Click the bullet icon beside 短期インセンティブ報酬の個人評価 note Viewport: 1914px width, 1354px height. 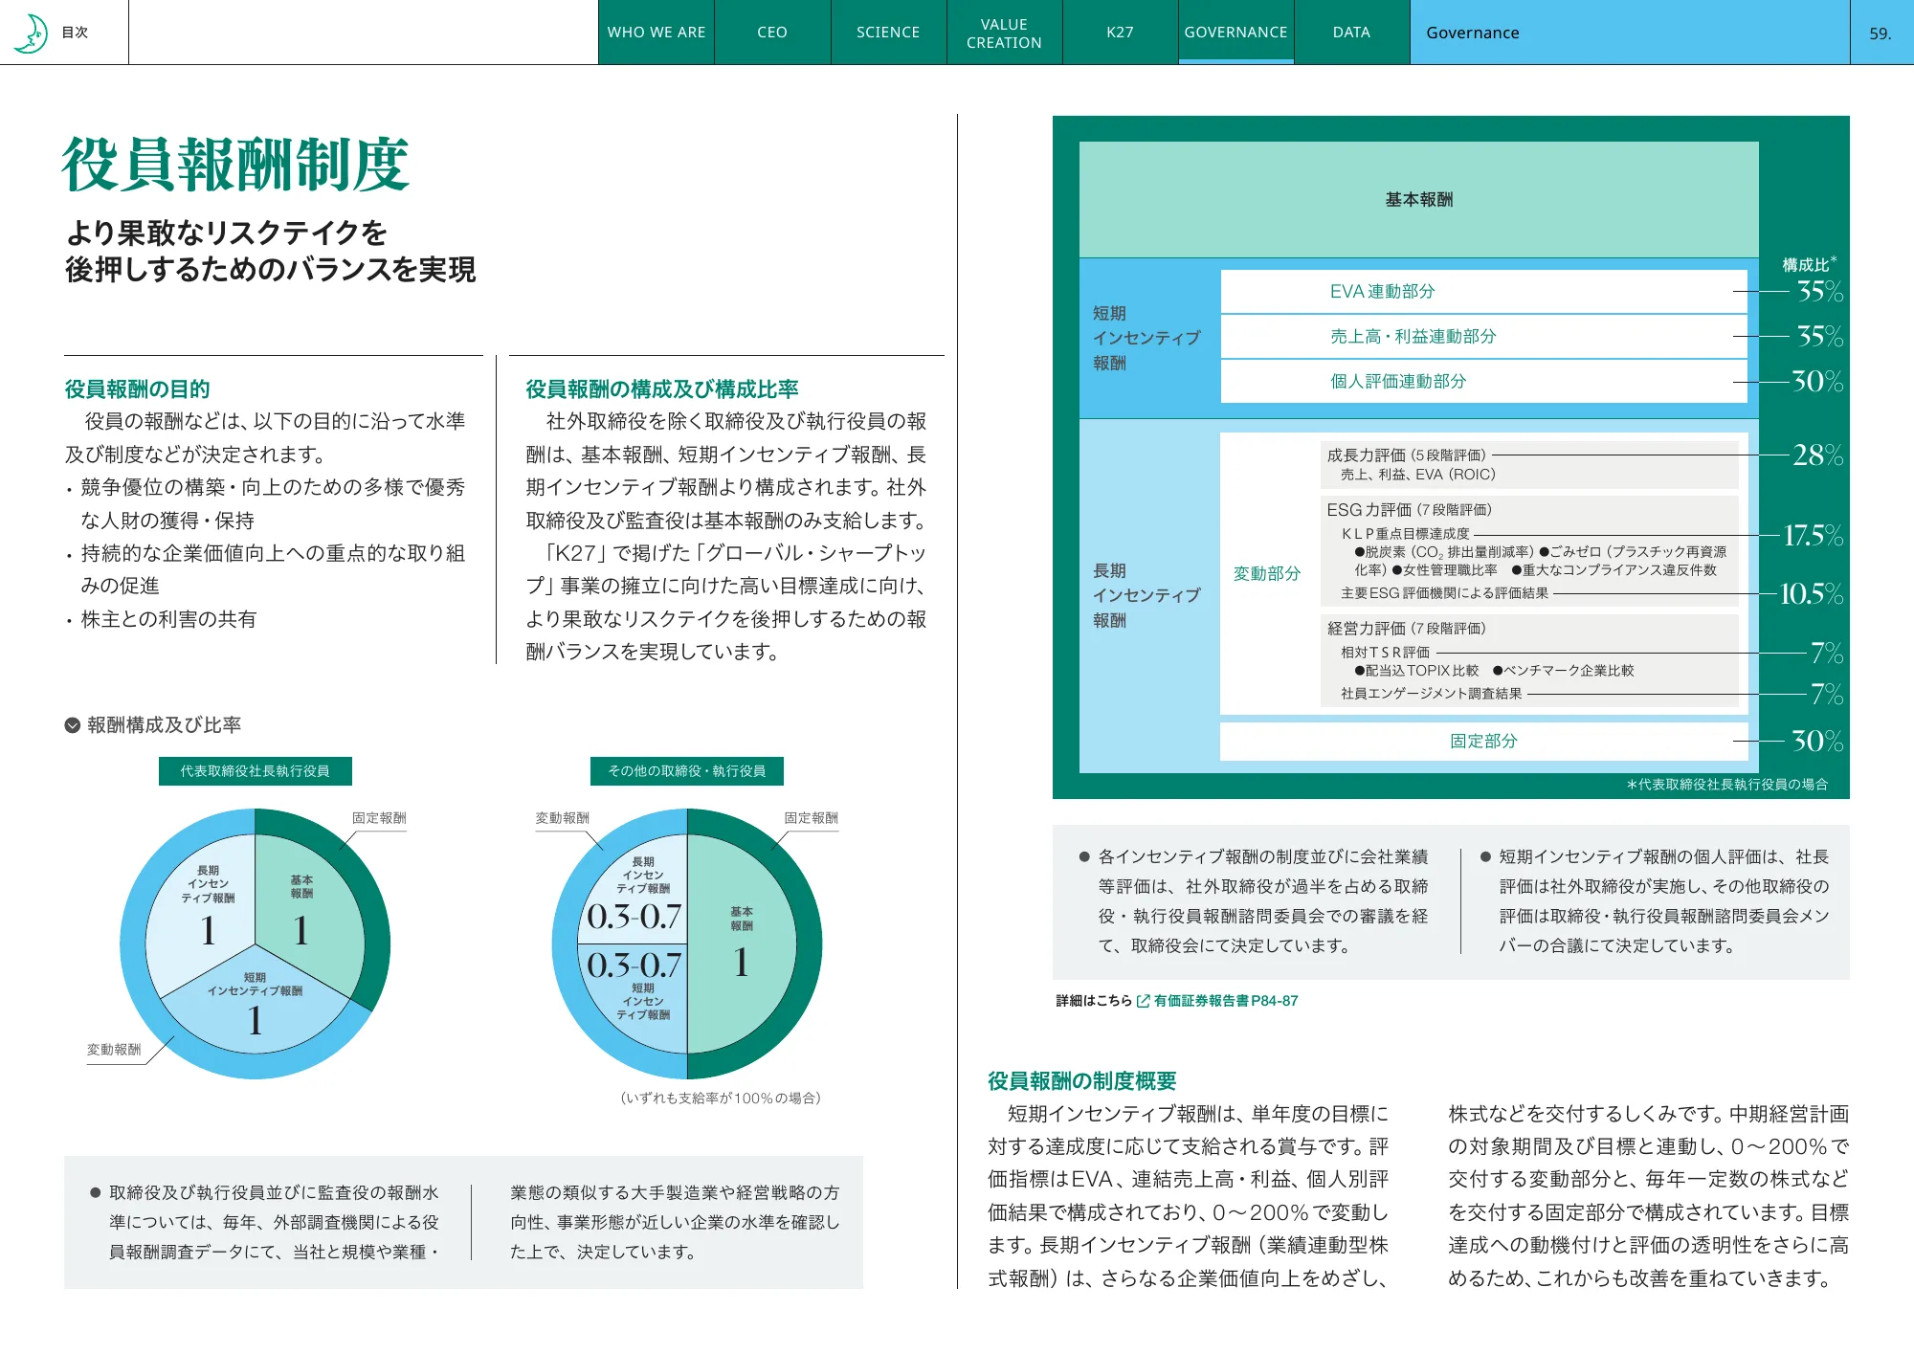1485,857
